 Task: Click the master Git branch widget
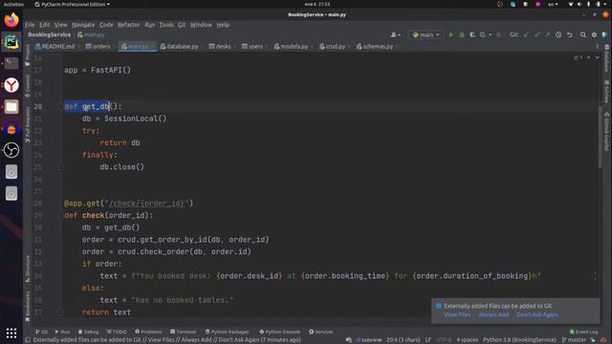tap(574, 340)
